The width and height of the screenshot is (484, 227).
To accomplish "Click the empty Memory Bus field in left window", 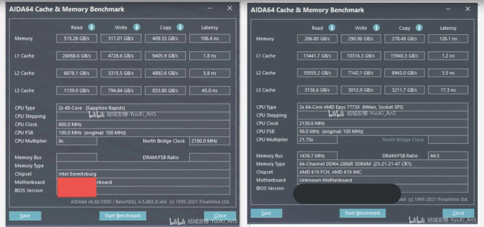I will click(77, 157).
